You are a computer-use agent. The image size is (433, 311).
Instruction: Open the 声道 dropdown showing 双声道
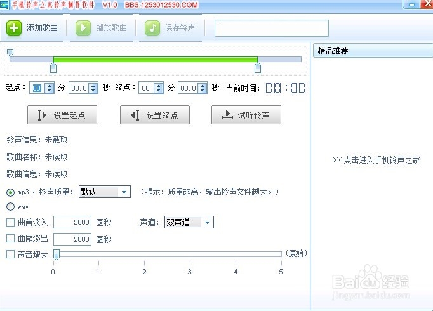[x=189, y=222]
